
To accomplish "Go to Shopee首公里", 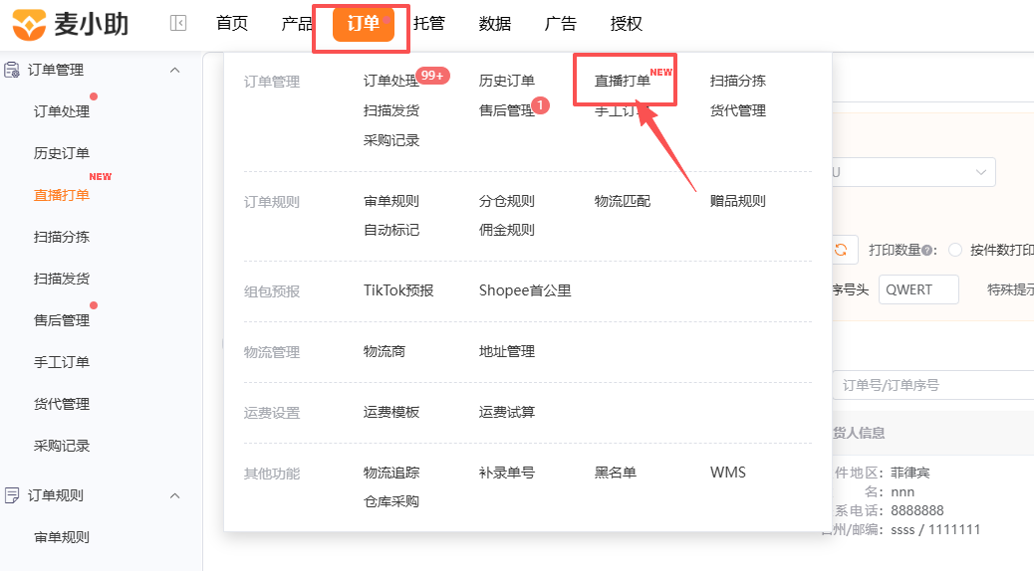I will (x=525, y=290).
